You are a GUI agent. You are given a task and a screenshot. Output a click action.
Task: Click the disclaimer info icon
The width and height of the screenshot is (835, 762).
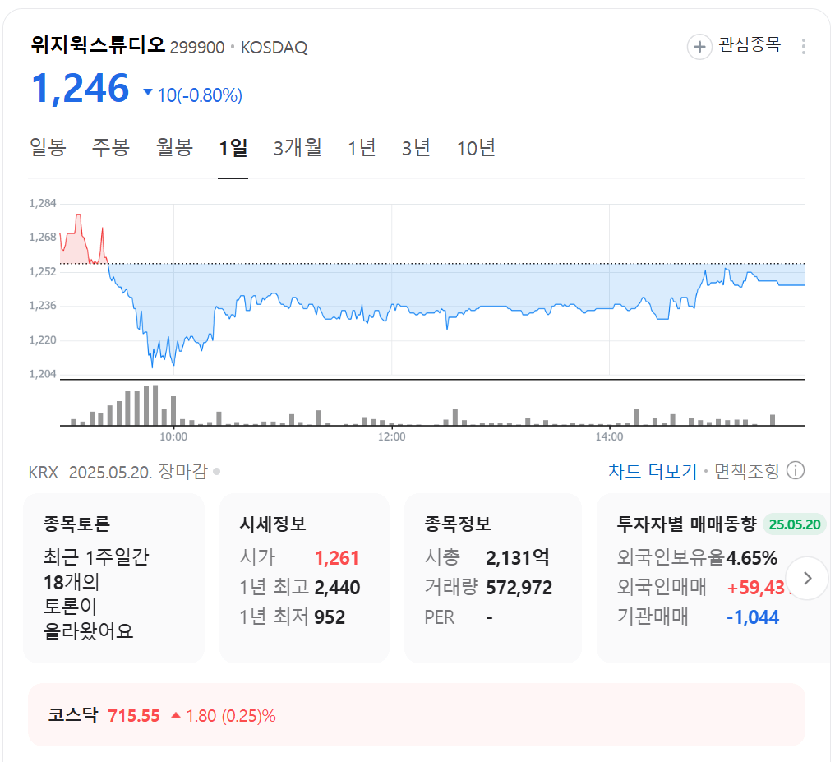point(796,471)
